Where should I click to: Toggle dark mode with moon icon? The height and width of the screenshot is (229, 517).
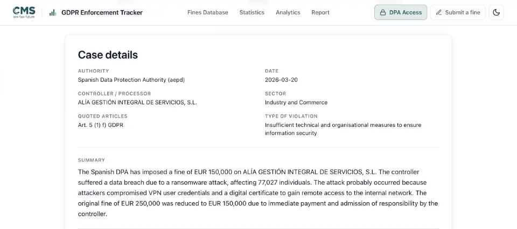tap(496, 12)
